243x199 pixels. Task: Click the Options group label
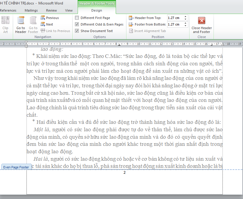[100, 37]
